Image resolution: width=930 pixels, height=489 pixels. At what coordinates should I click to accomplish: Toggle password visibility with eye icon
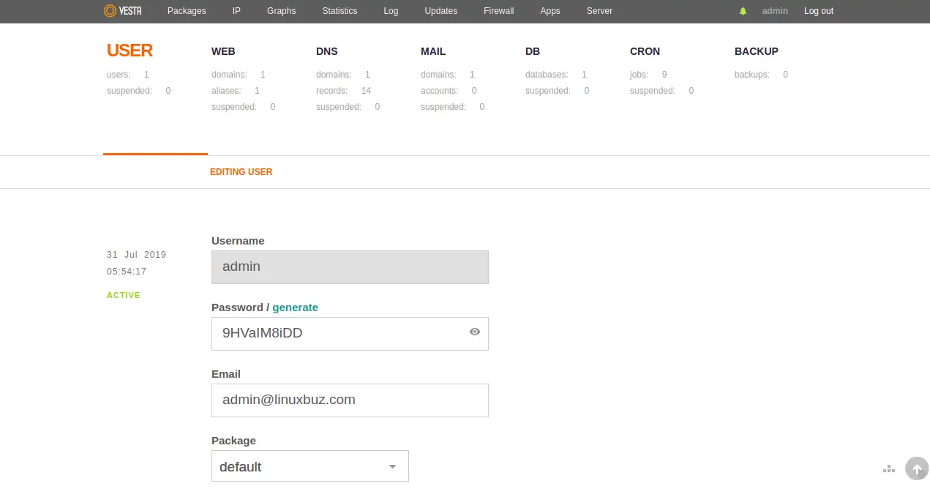[x=475, y=332]
